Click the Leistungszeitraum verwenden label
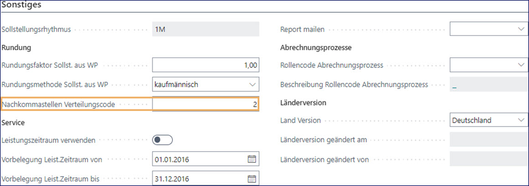529x186 pixels. [49, 140]
